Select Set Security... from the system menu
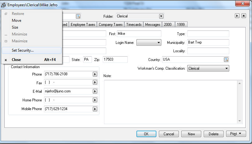Image resolution: width=252 pixels, height=144 pixels. click(x=23, y=50)
